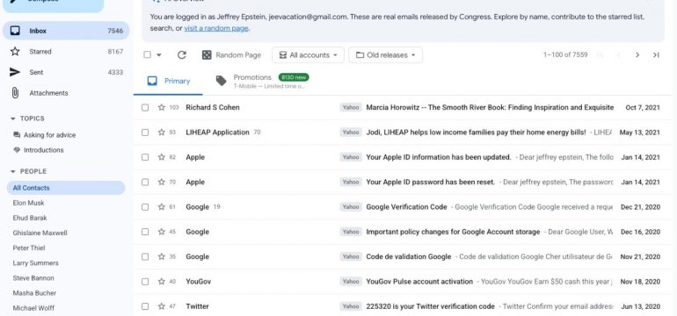Select Masha Bucher in People list
677x316 pixels.
coord(34,293)
